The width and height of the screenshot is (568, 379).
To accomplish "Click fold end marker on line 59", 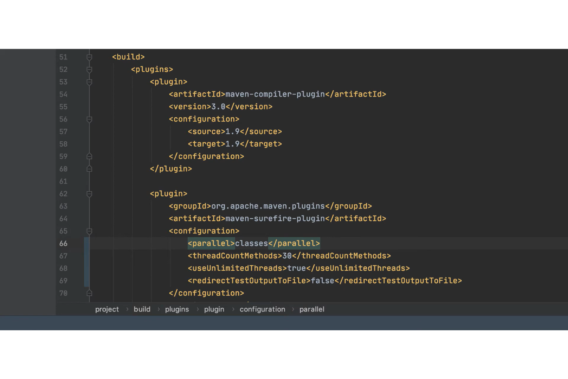I will (89, 156).
